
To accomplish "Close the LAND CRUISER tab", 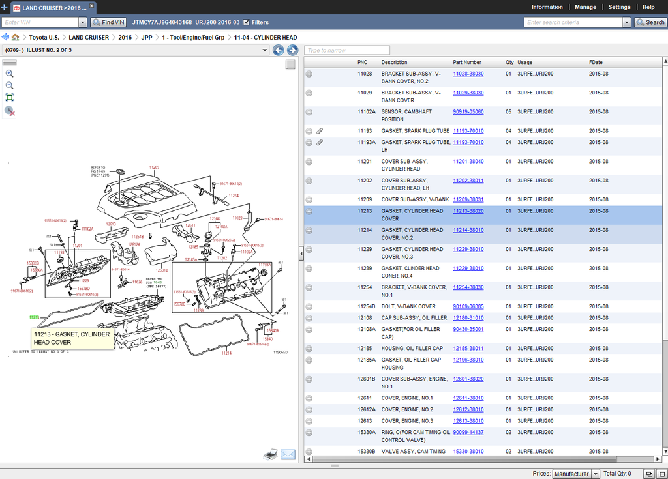I will (91, 6).
